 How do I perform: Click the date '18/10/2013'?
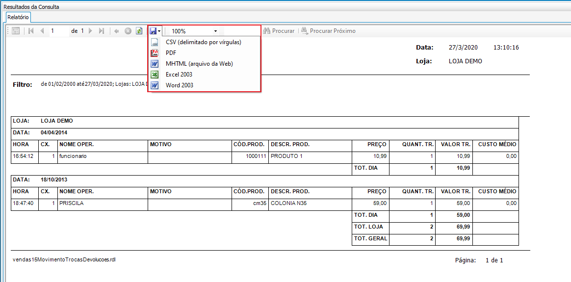tap(54, 180)
